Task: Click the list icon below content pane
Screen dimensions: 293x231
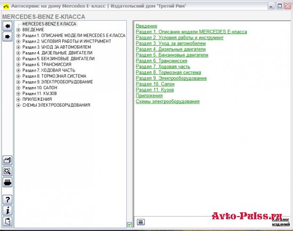Action: [141, 222]
